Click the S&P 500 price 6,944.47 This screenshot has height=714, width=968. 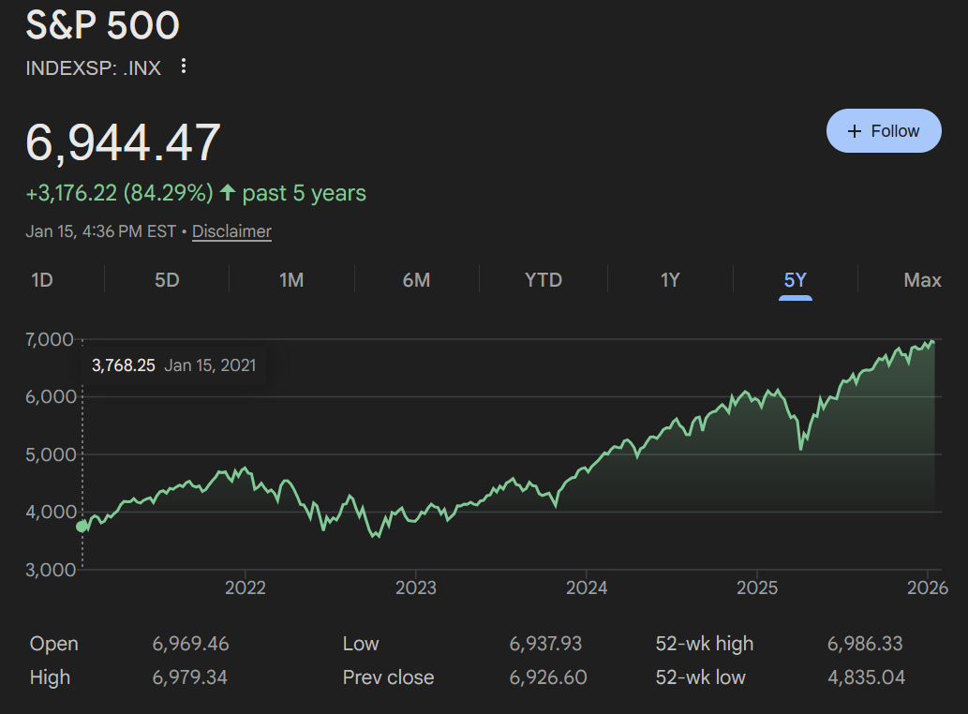click(124, 142)
